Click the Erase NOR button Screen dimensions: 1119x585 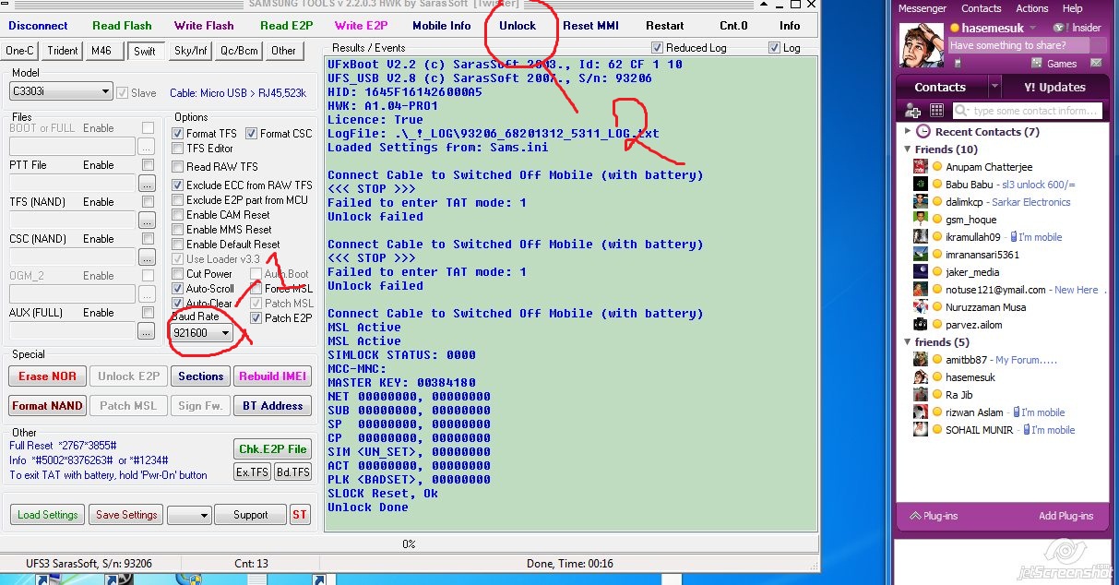(48, 376)
